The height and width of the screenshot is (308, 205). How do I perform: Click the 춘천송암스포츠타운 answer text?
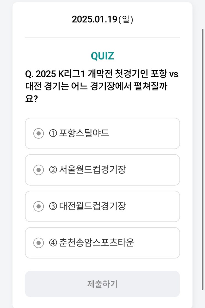tap(97, 243)
